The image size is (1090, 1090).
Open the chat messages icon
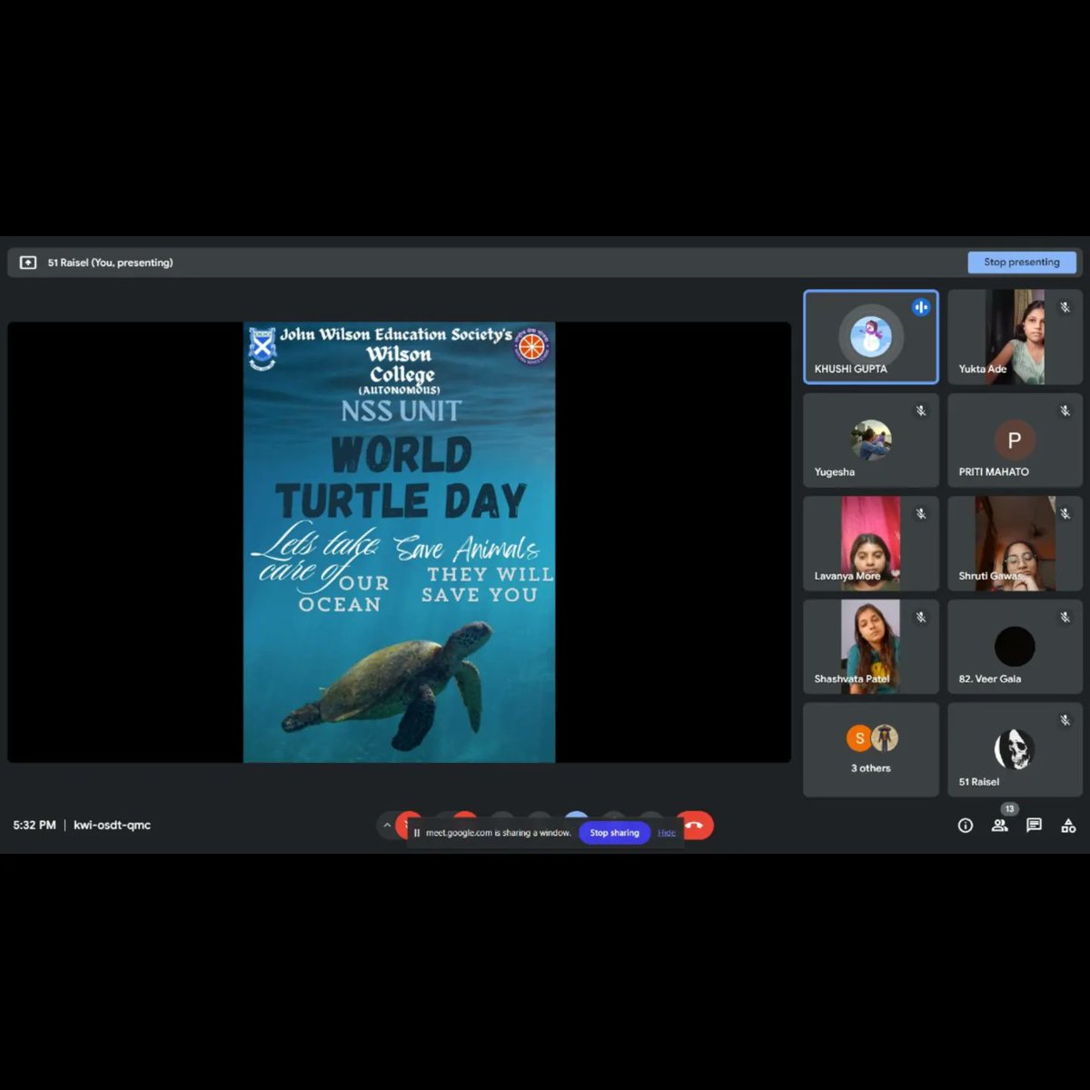tap(1034, 825)
